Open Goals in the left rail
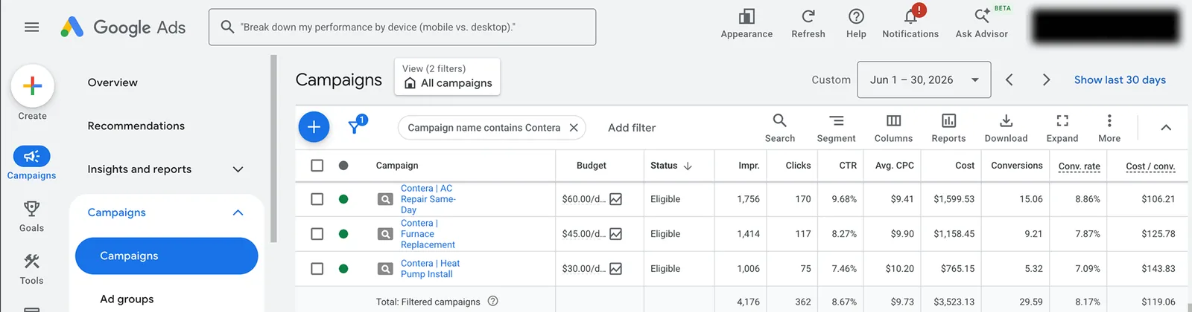Screen dimensions: 1192x312 click(x=31, y=216)
